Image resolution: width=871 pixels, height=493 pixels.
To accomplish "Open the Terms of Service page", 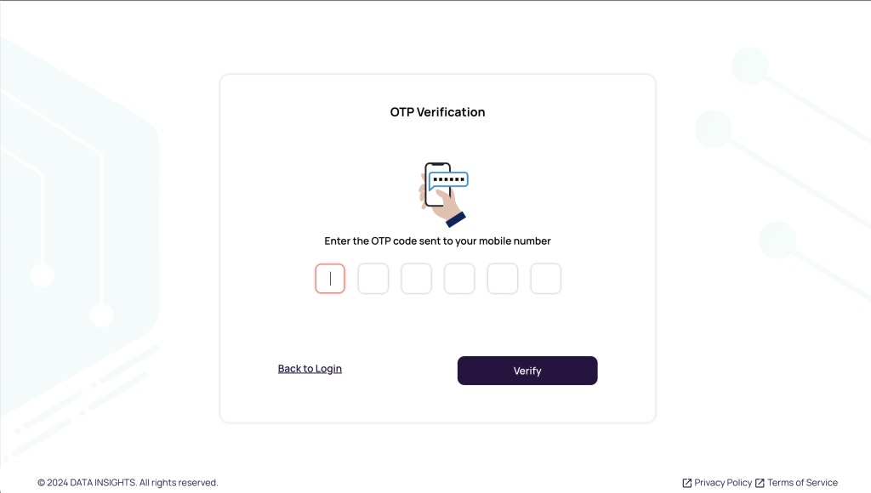I will coord(800,482).
